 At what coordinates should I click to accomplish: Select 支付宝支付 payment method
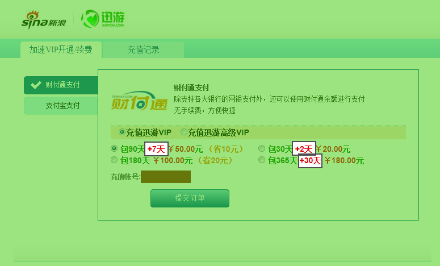61,106
